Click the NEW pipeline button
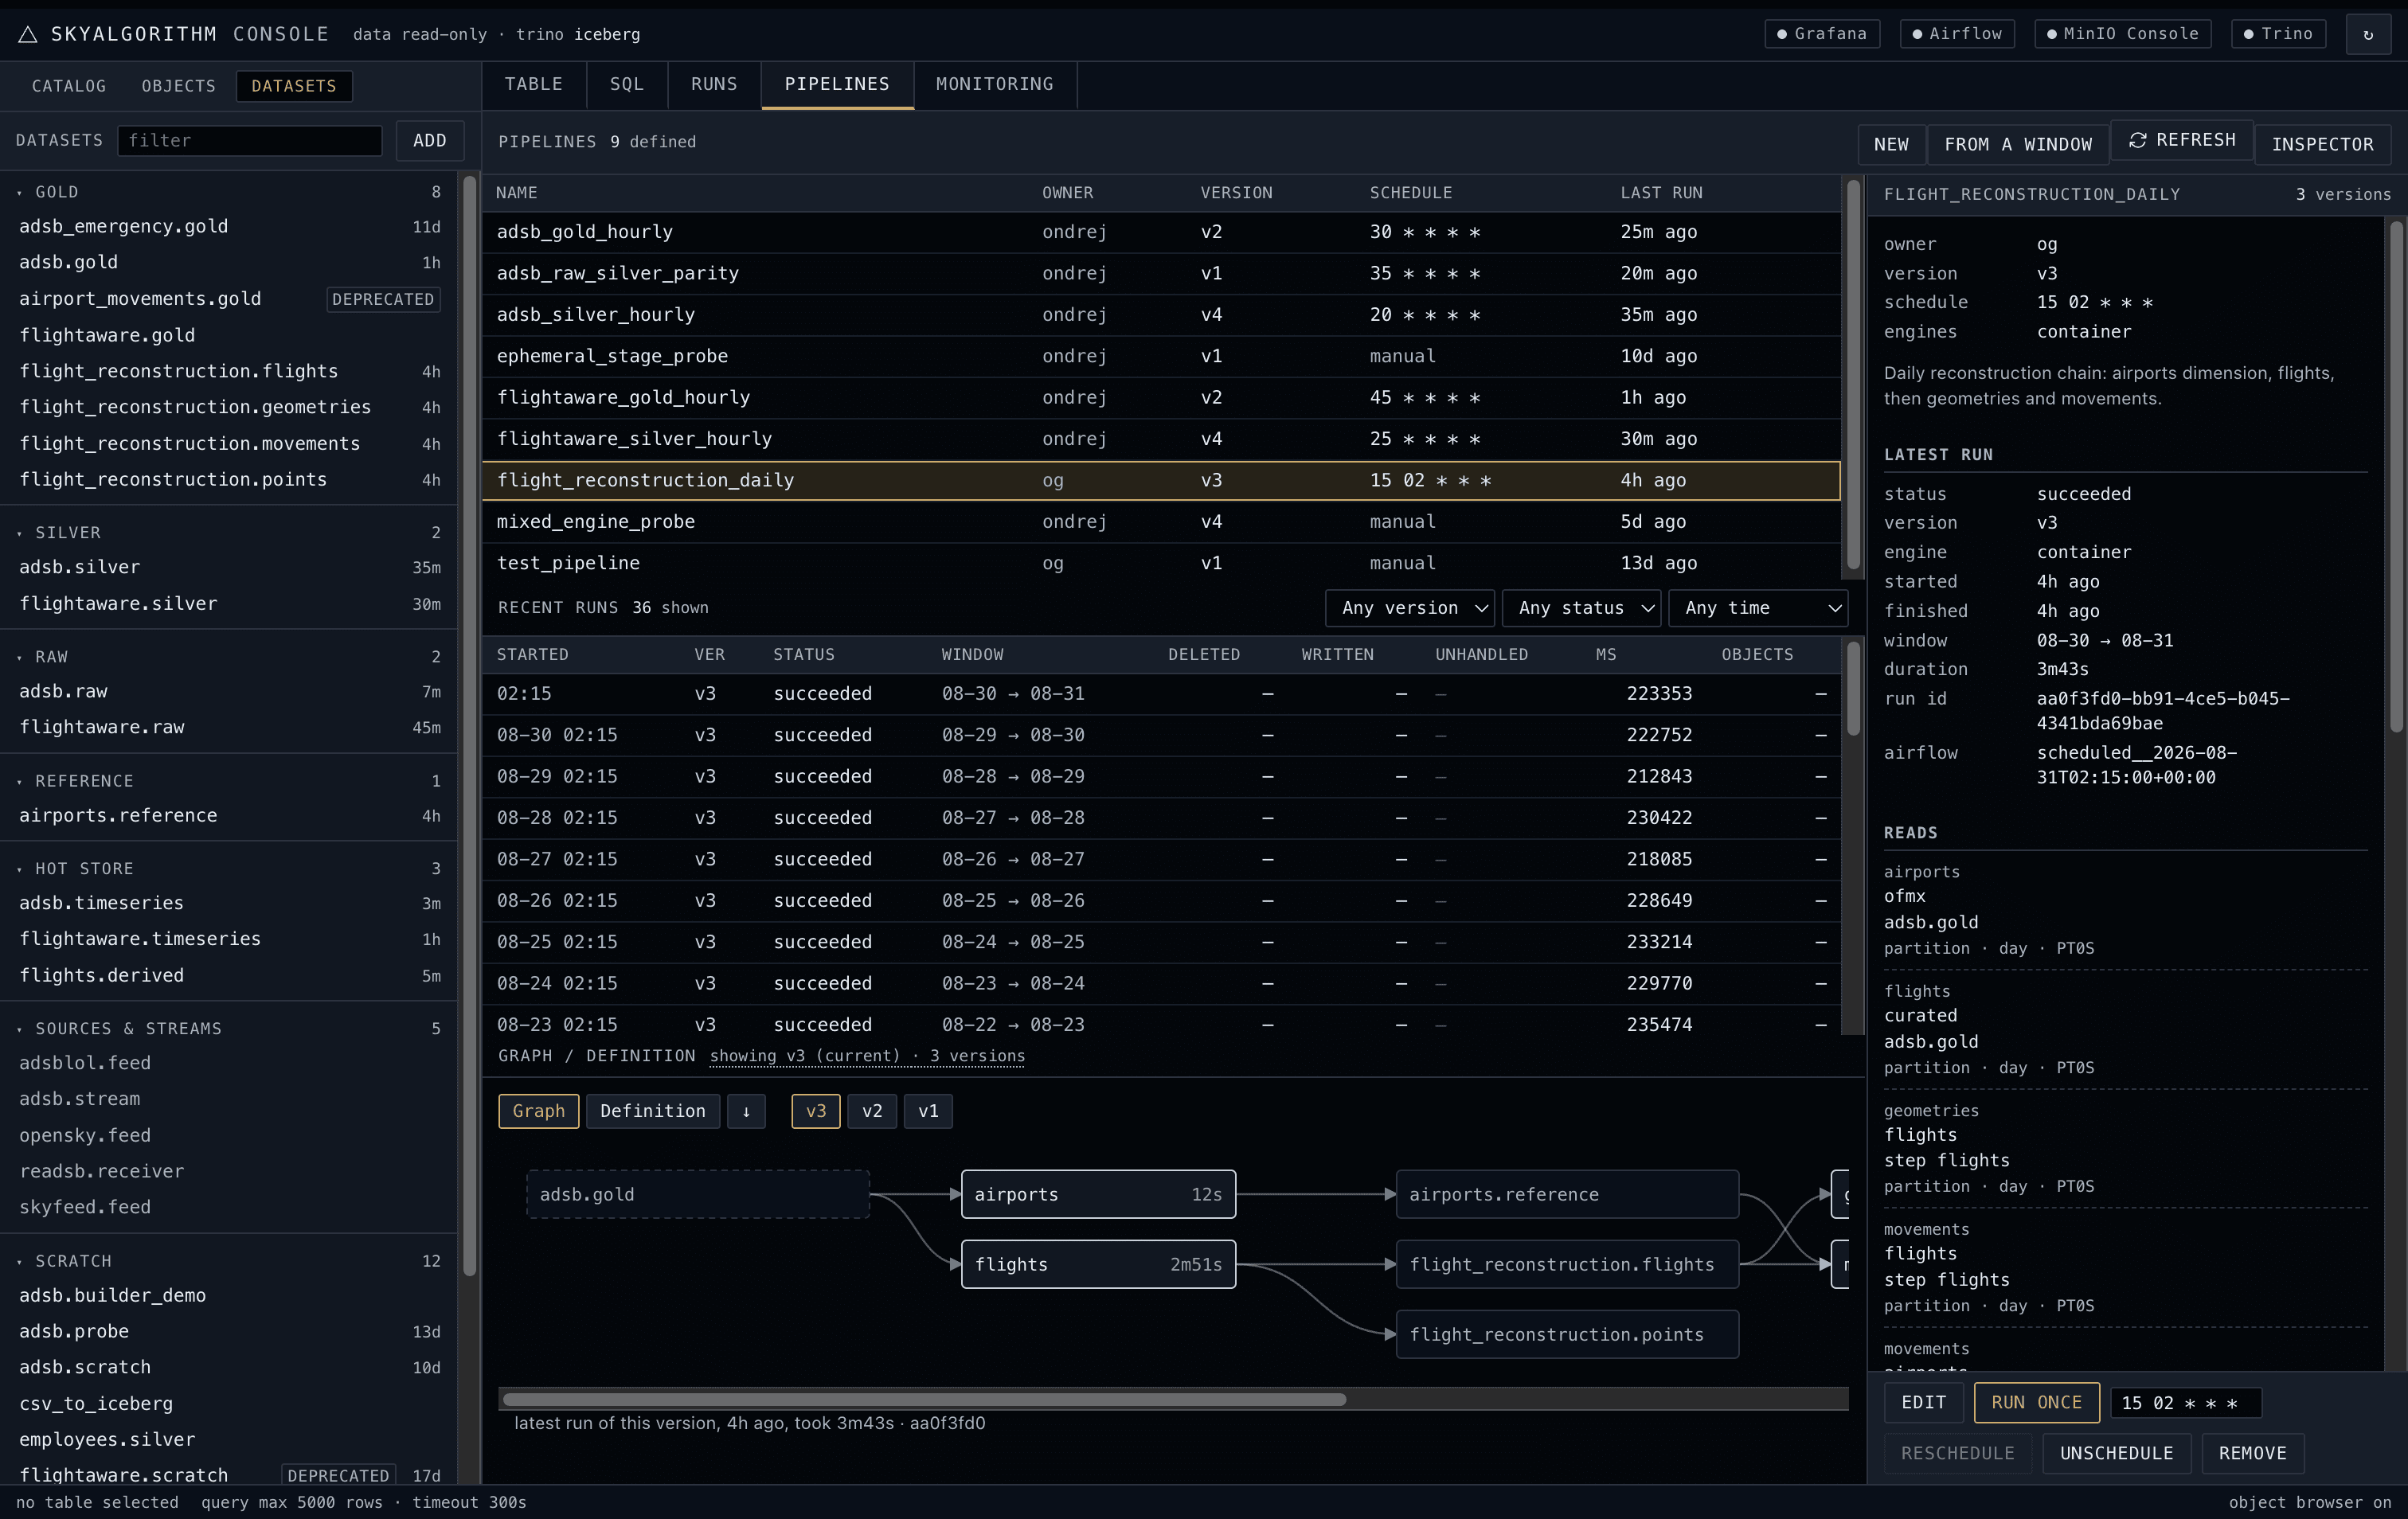The image size is (2408, 1519). [1891, 144]
